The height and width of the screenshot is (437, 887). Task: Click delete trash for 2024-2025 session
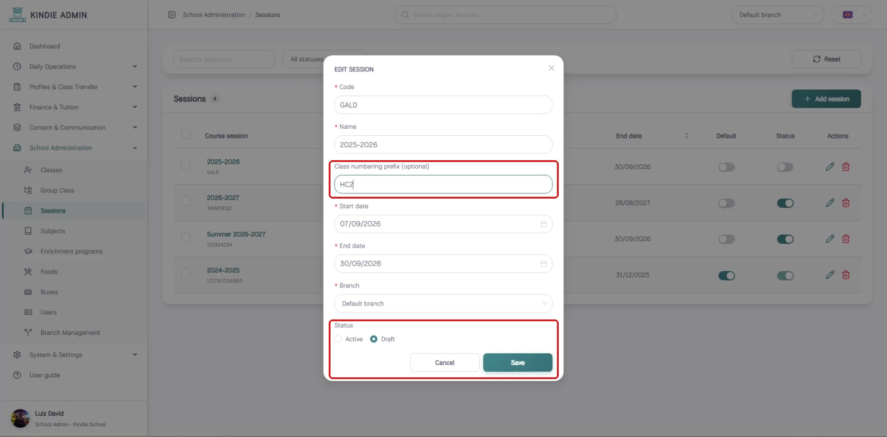(846, 275)
